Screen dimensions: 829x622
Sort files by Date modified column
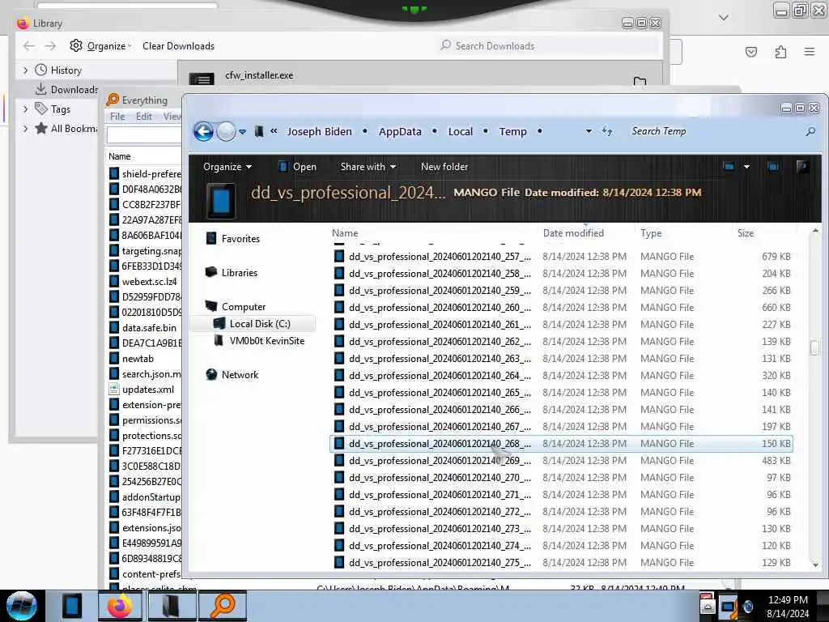pos(573,232)
